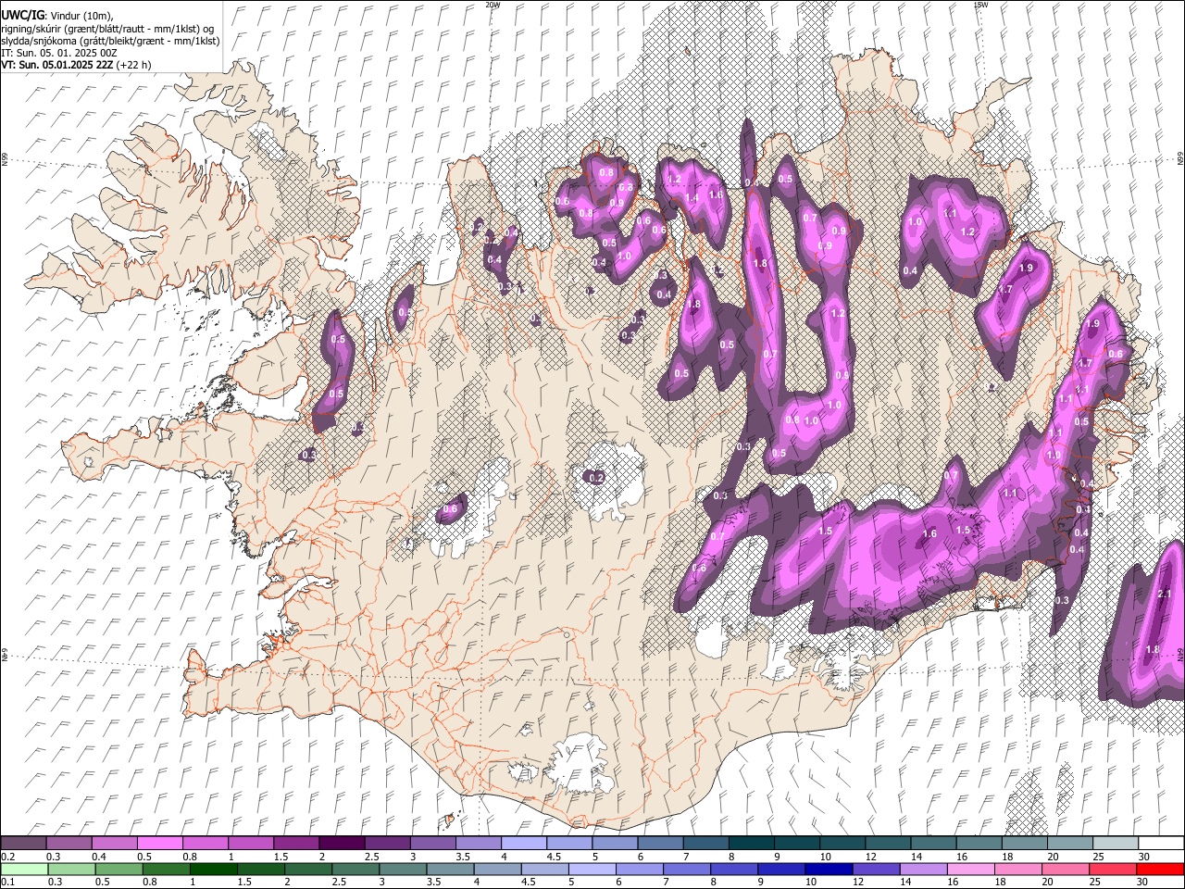The image size is (1185, 889).
Task: Choose the white swatch labeled 30 in top legend
Action: 1161,844
